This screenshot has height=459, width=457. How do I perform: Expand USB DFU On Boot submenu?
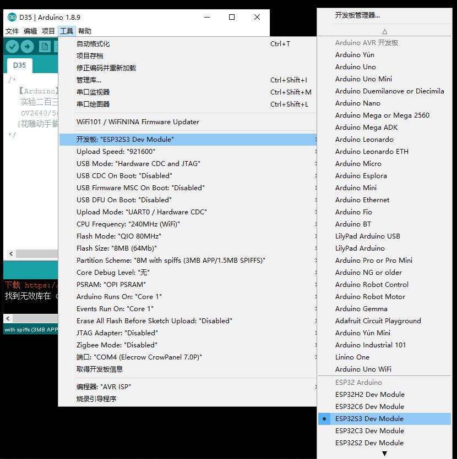pos(188,200)
